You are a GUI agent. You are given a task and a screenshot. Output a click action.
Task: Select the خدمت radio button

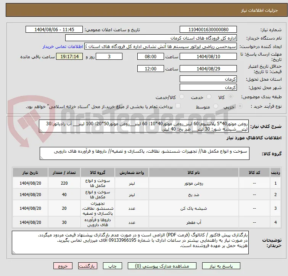click(209, 97)
